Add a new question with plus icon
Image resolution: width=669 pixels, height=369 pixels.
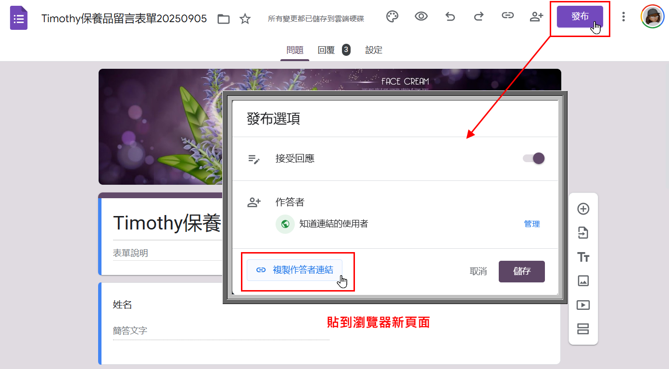[583, 209]
